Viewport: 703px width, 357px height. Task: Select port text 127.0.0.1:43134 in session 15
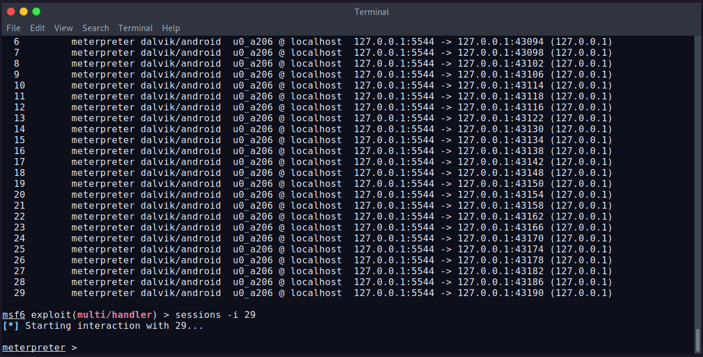click(501, 140)
